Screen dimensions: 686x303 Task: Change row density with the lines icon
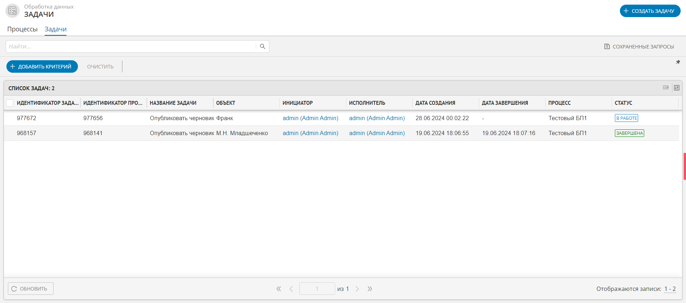(x=666, y=88)
